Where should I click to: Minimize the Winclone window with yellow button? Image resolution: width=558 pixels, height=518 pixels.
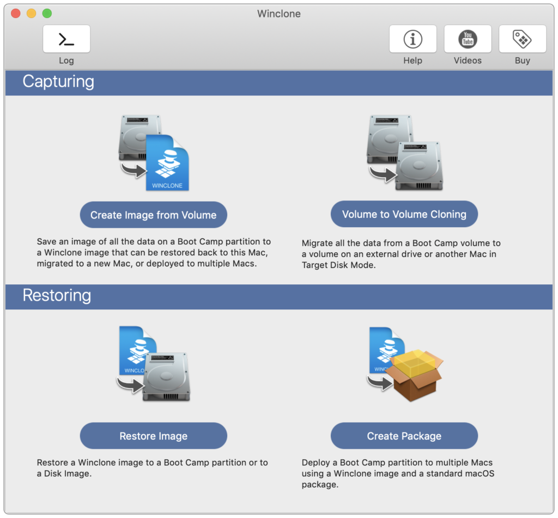pos(31,14)
